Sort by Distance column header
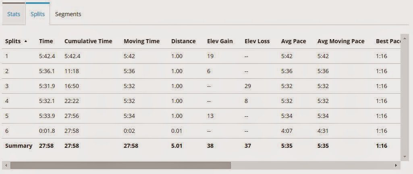The width and height of the screenshot is (413, 174). [183, 41]
